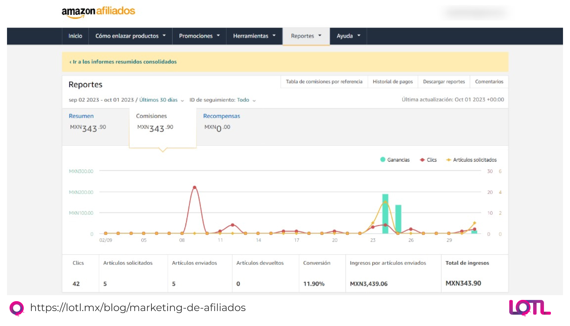This screenshot has width=570, height=326.
Task: Click the pink circular icon beside the URL
Action: pos(17,308)
